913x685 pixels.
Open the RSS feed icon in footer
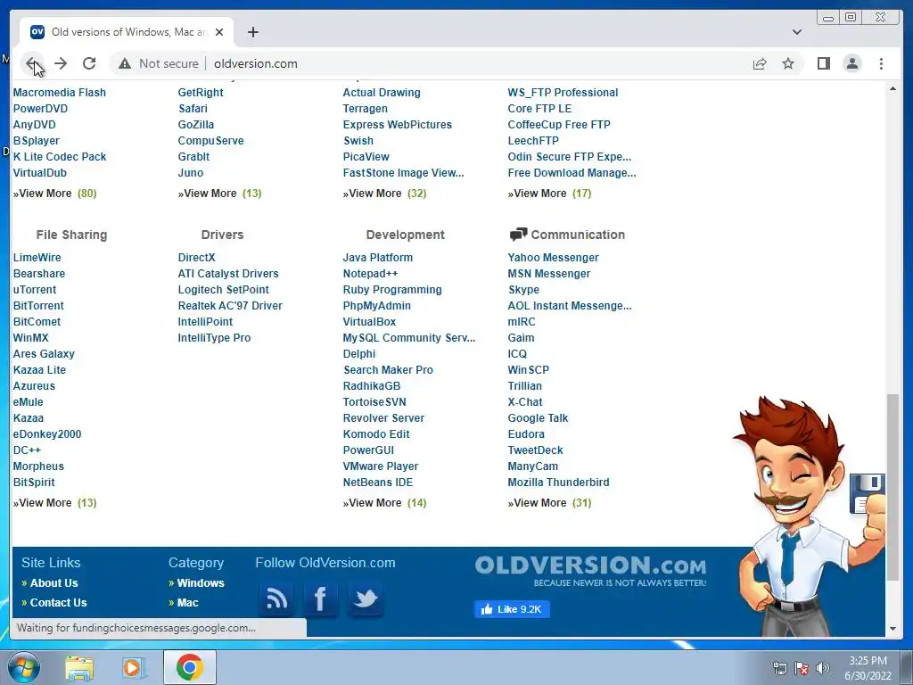point(276,598)
